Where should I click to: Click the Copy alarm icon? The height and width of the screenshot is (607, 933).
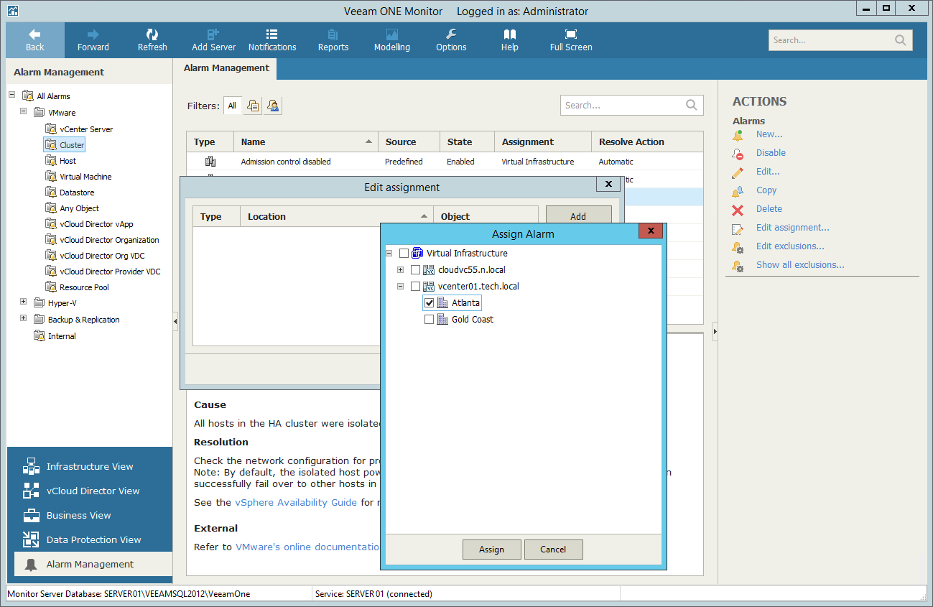tap(738, 190)
